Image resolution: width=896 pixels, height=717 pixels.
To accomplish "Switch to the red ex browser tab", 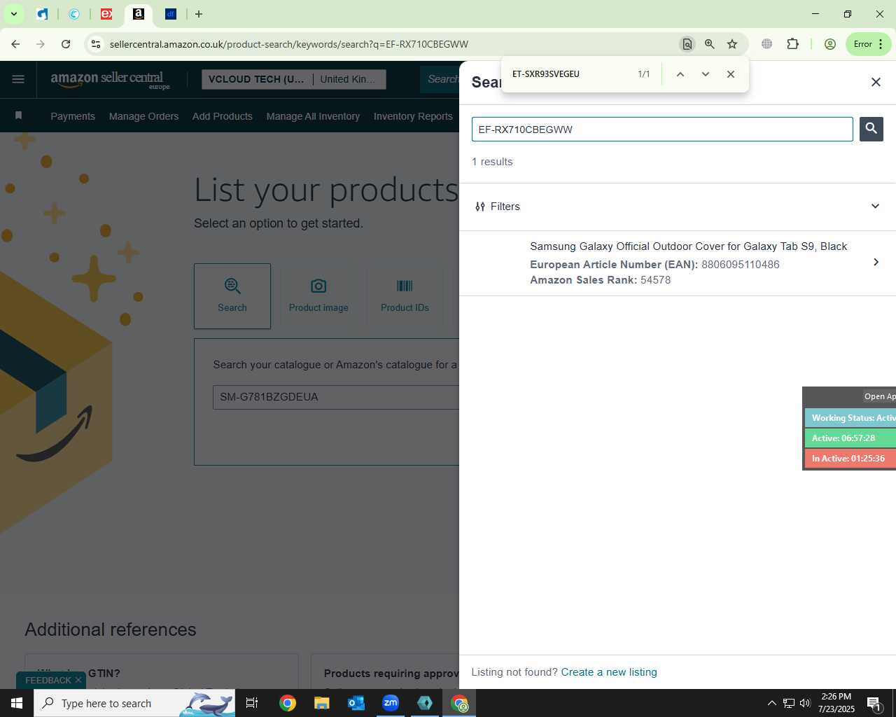I will [x=106, y=14].
